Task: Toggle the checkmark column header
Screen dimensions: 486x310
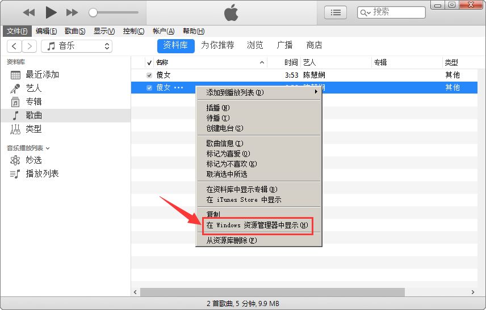Action: tap(149, 62)
